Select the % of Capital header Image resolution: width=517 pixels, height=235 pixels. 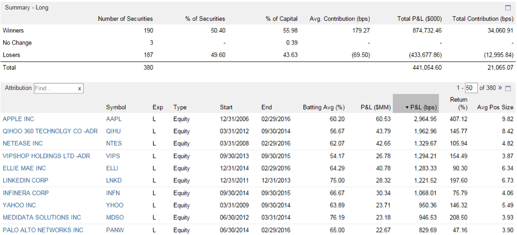282,19
